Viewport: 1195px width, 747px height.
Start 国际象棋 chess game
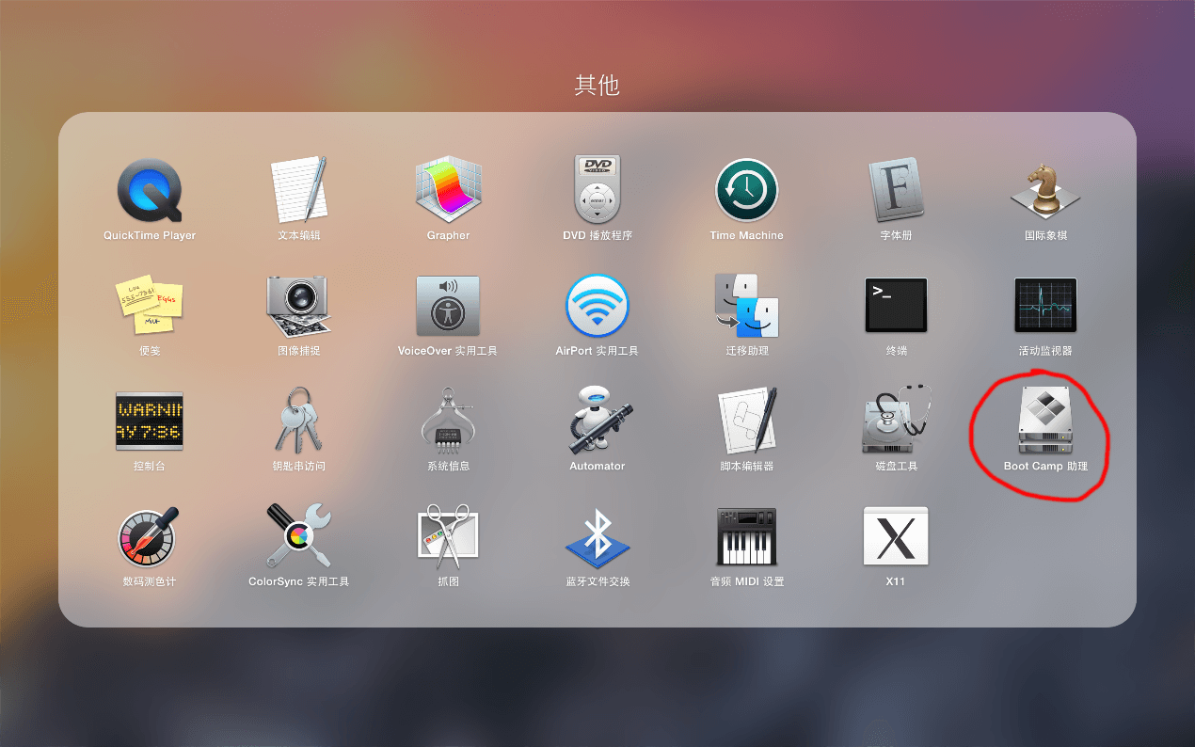tap(1045, 190)
